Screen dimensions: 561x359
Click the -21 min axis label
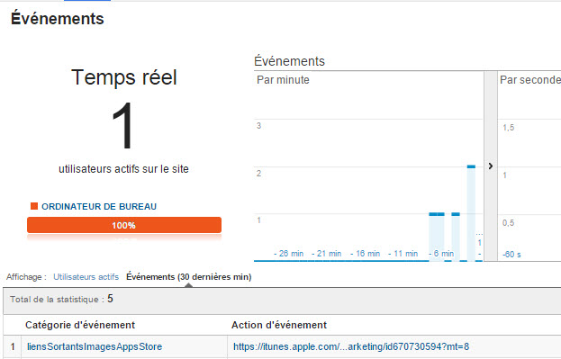[326, 254]
